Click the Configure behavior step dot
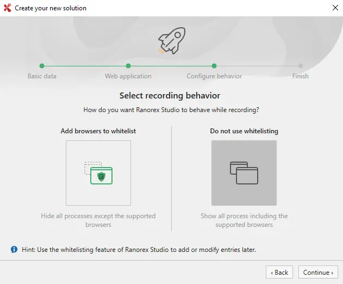This screenshot has width=343, height=284. (214, 66)
